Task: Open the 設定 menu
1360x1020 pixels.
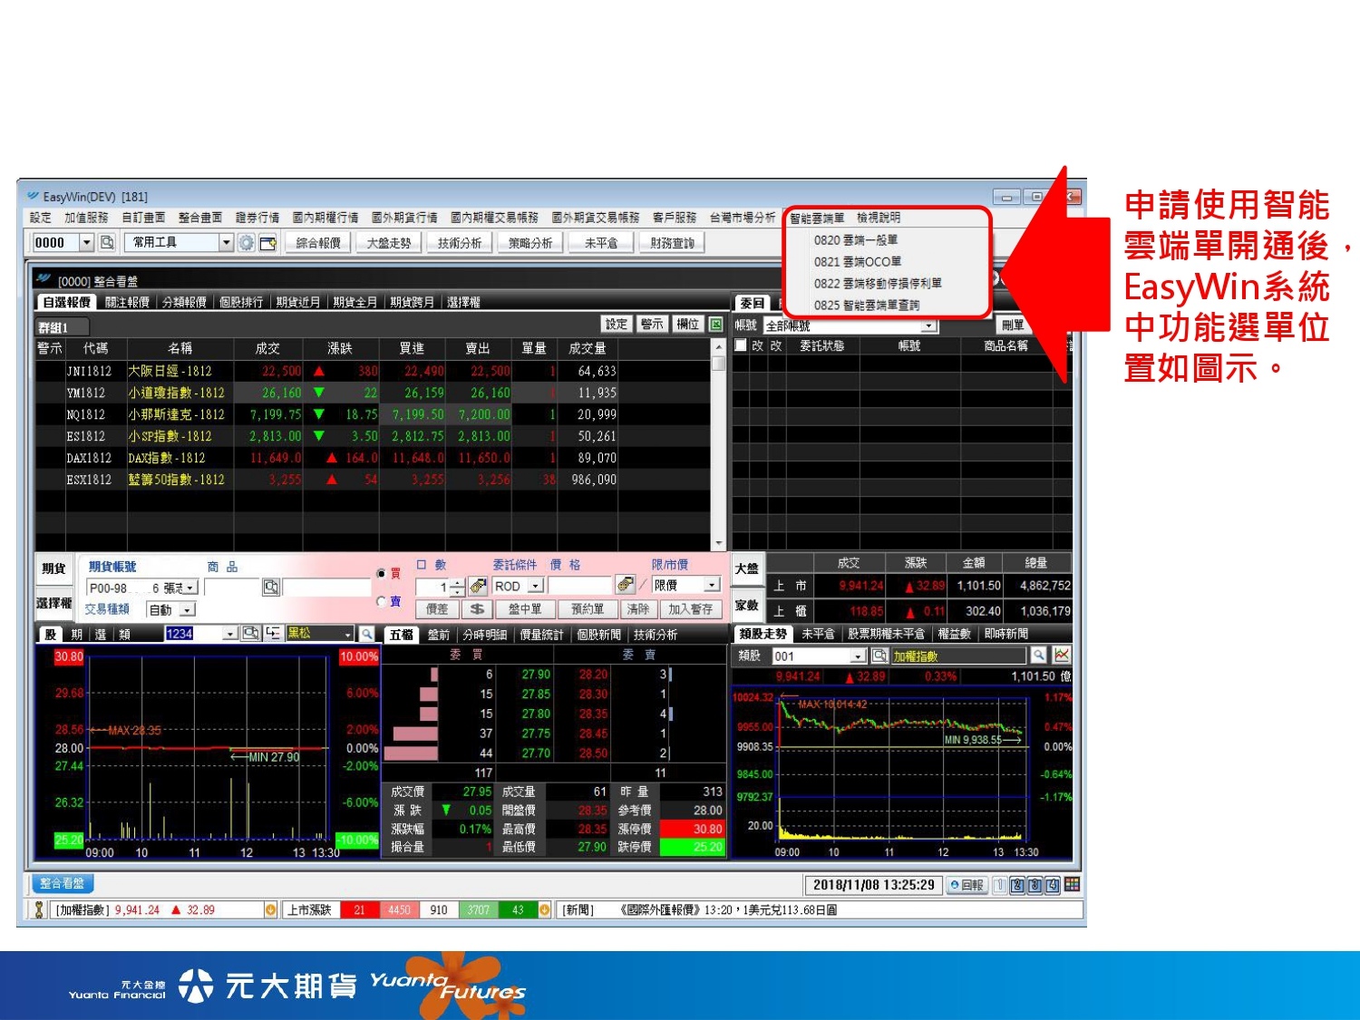Action: [41, 218]
